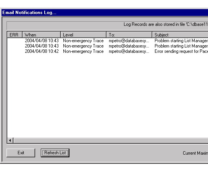
Task: Click mpetro@databasesy... recipient in first row
Action: [x=129, y=41]
